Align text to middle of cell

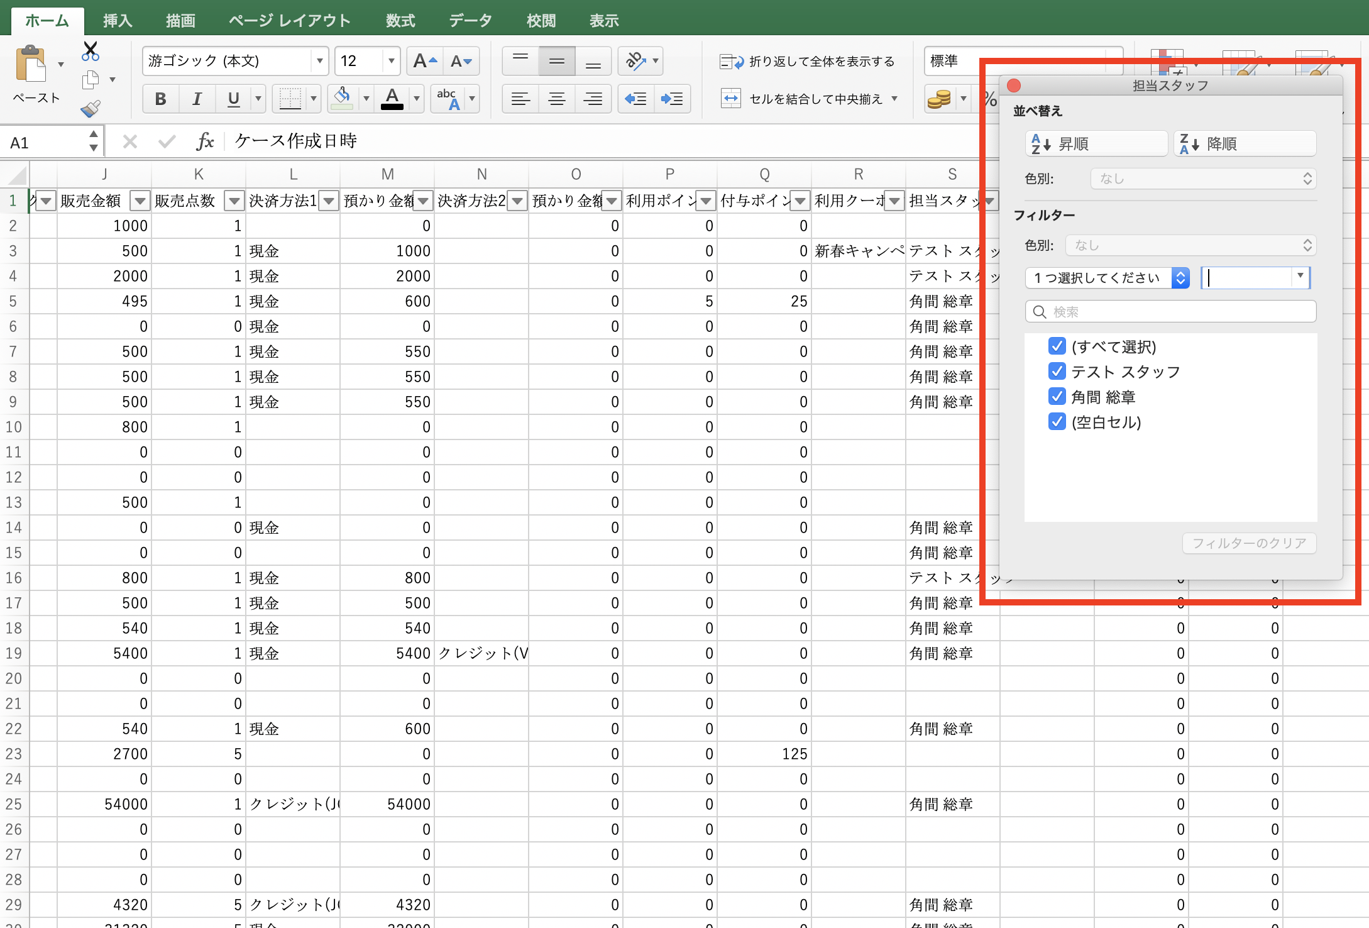(557, 61)
